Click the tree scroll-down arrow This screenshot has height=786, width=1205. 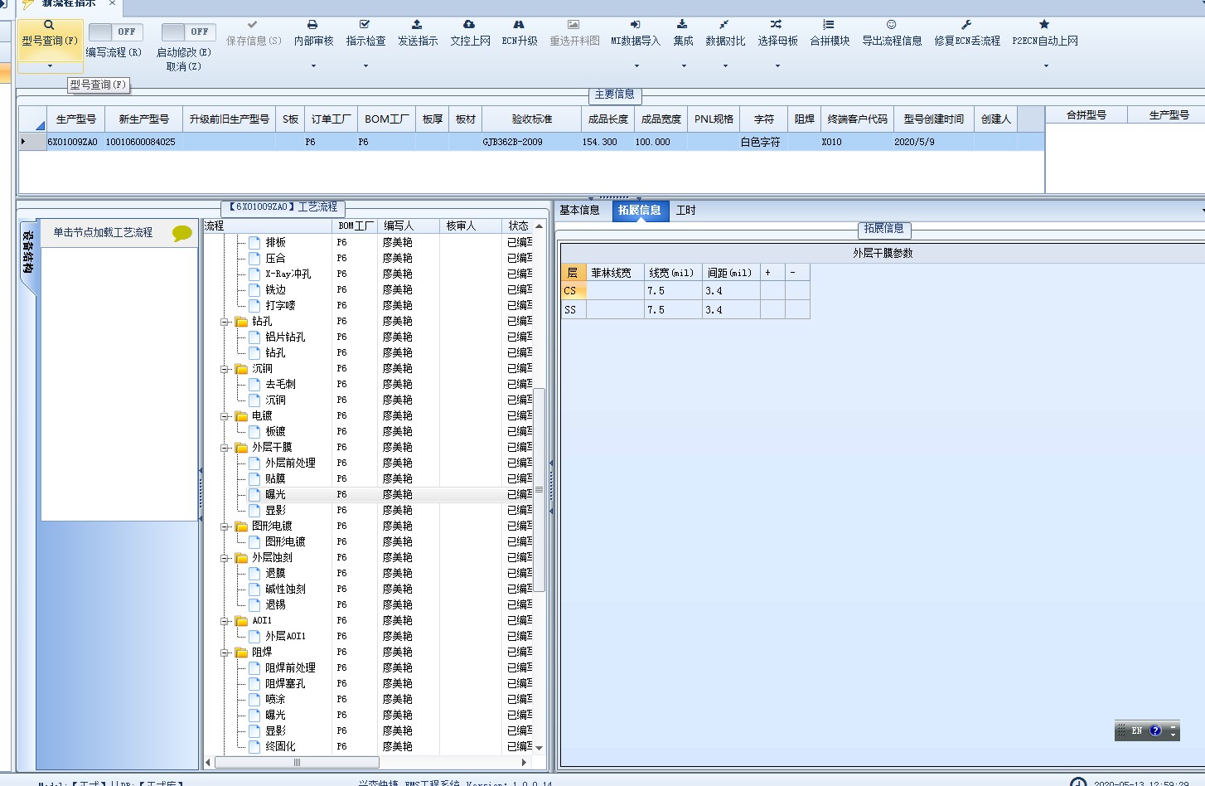click(x=539, y=748)
